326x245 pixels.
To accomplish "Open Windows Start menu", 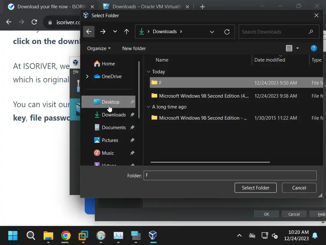I will (13, 236).
